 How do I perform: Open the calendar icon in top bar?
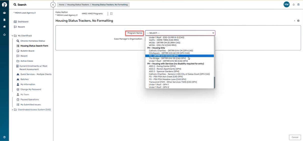298,5
